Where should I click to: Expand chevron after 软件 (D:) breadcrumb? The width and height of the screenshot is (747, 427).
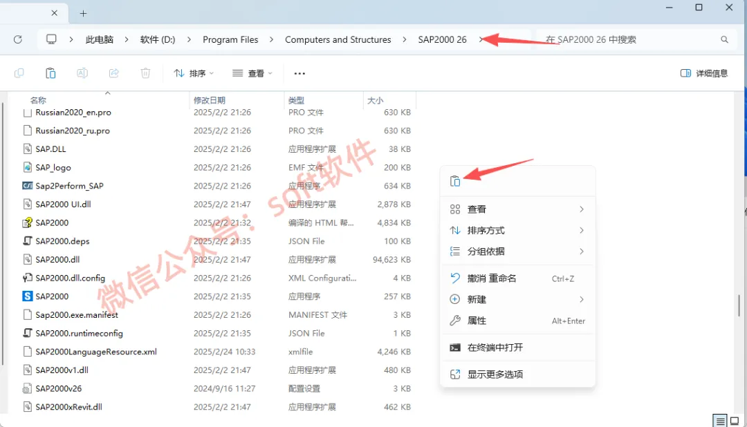pos(189,39)
